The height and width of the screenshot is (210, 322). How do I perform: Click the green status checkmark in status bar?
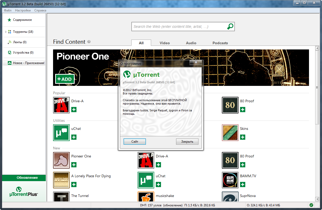(x=311, y=205)
